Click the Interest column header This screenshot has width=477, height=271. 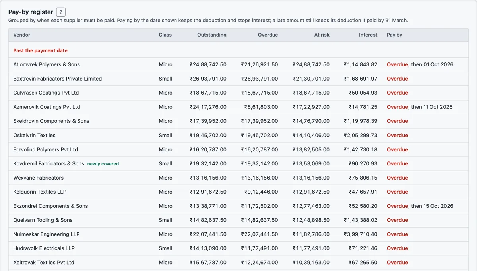(x=368, y=35)
